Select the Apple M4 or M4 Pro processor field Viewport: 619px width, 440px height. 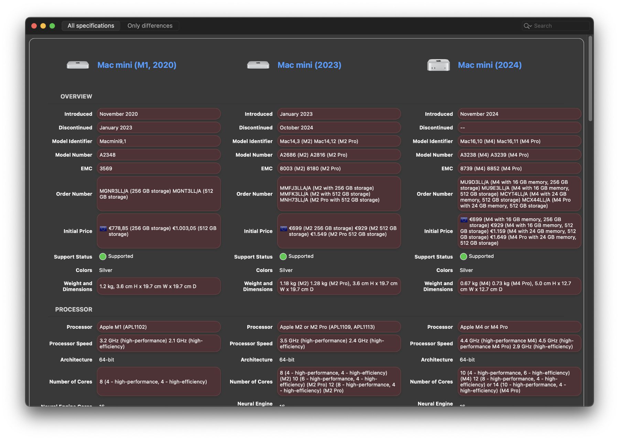(x=519, y=327)
